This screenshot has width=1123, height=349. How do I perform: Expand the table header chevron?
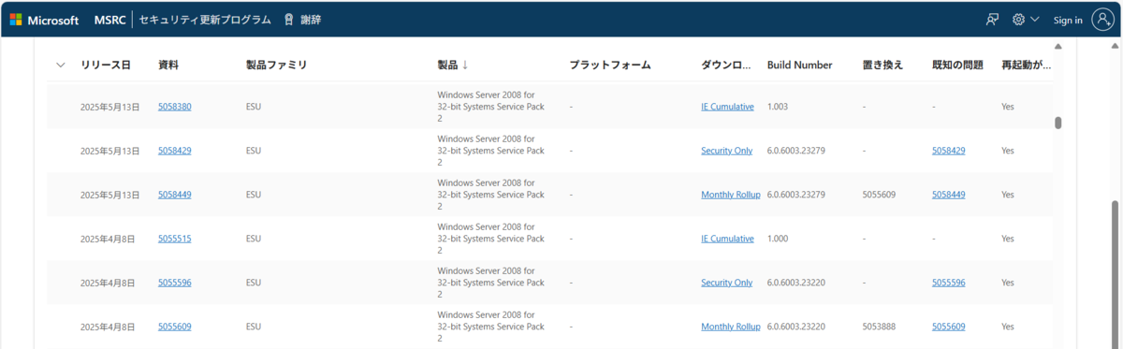tap(61, 65)
